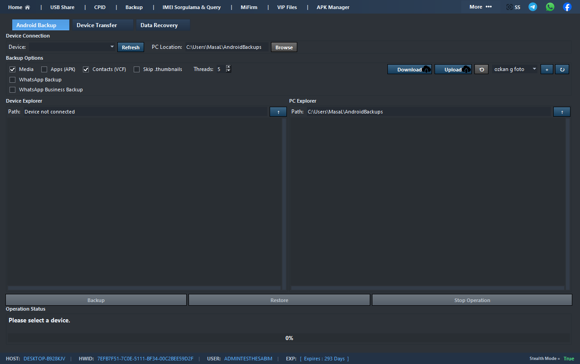580x364 pixels.
Task: Enable the Apps (APK) checkbox
Action: pos(44,69)
